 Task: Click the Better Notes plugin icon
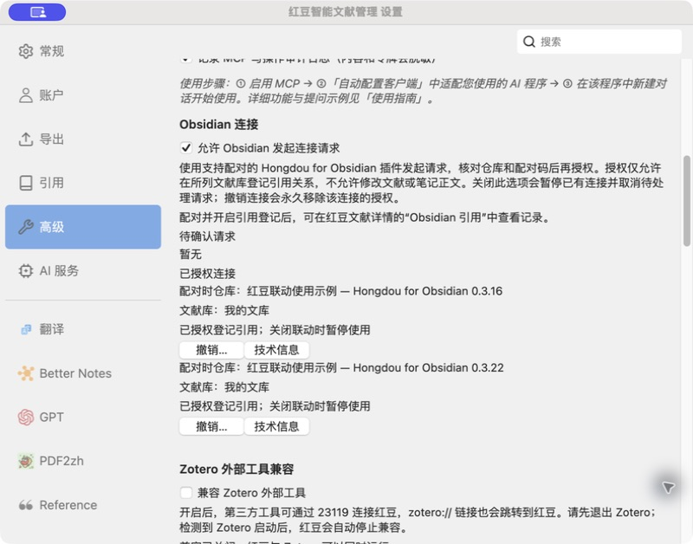(x=26, y=373)
